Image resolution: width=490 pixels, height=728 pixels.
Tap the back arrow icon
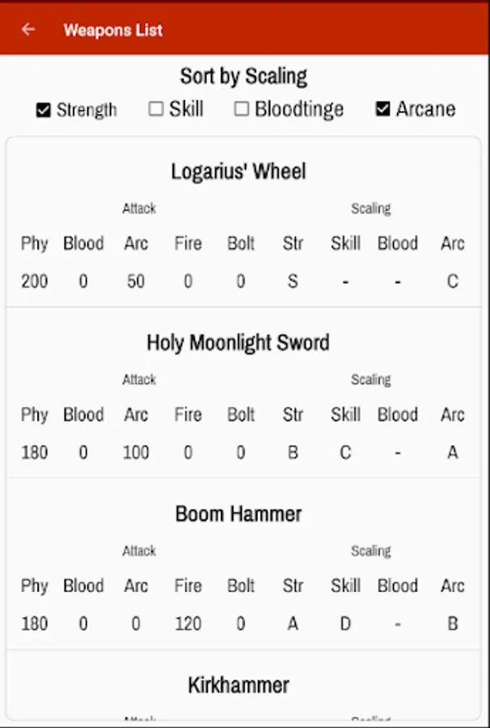(x=28, y=30)
